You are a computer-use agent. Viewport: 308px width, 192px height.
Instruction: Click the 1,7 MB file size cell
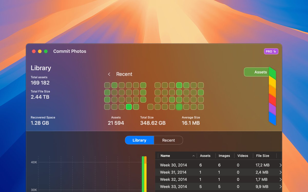pyautogui.click(x=262, y=179)
